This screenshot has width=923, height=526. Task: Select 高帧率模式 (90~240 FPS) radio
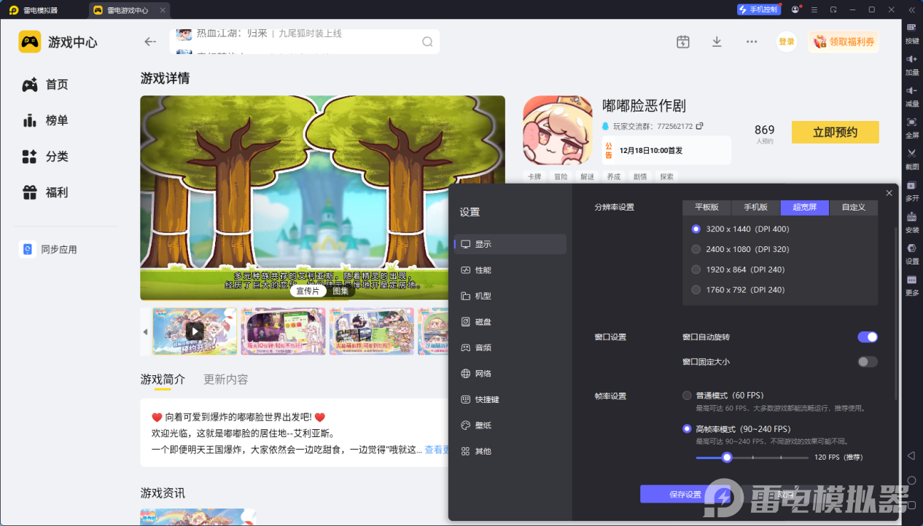tap(687, 428)
